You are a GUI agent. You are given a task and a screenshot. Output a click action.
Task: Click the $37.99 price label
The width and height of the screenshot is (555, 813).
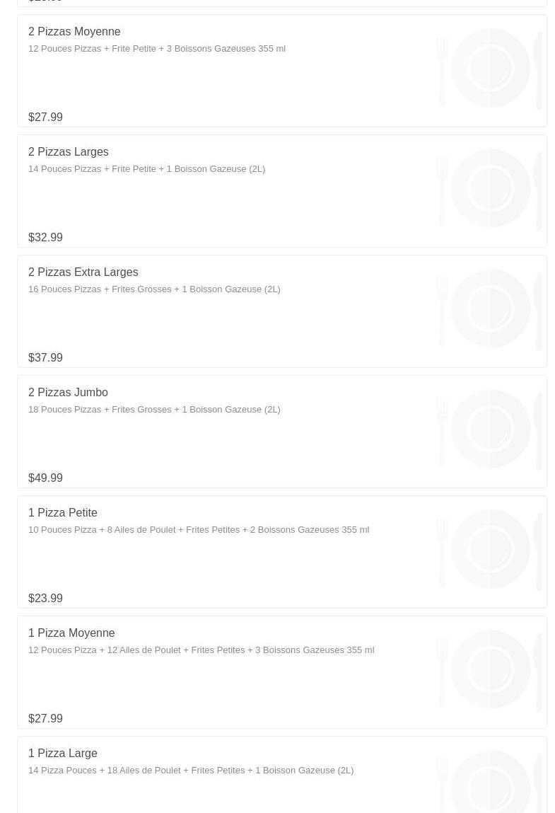(x=46, y=358)
